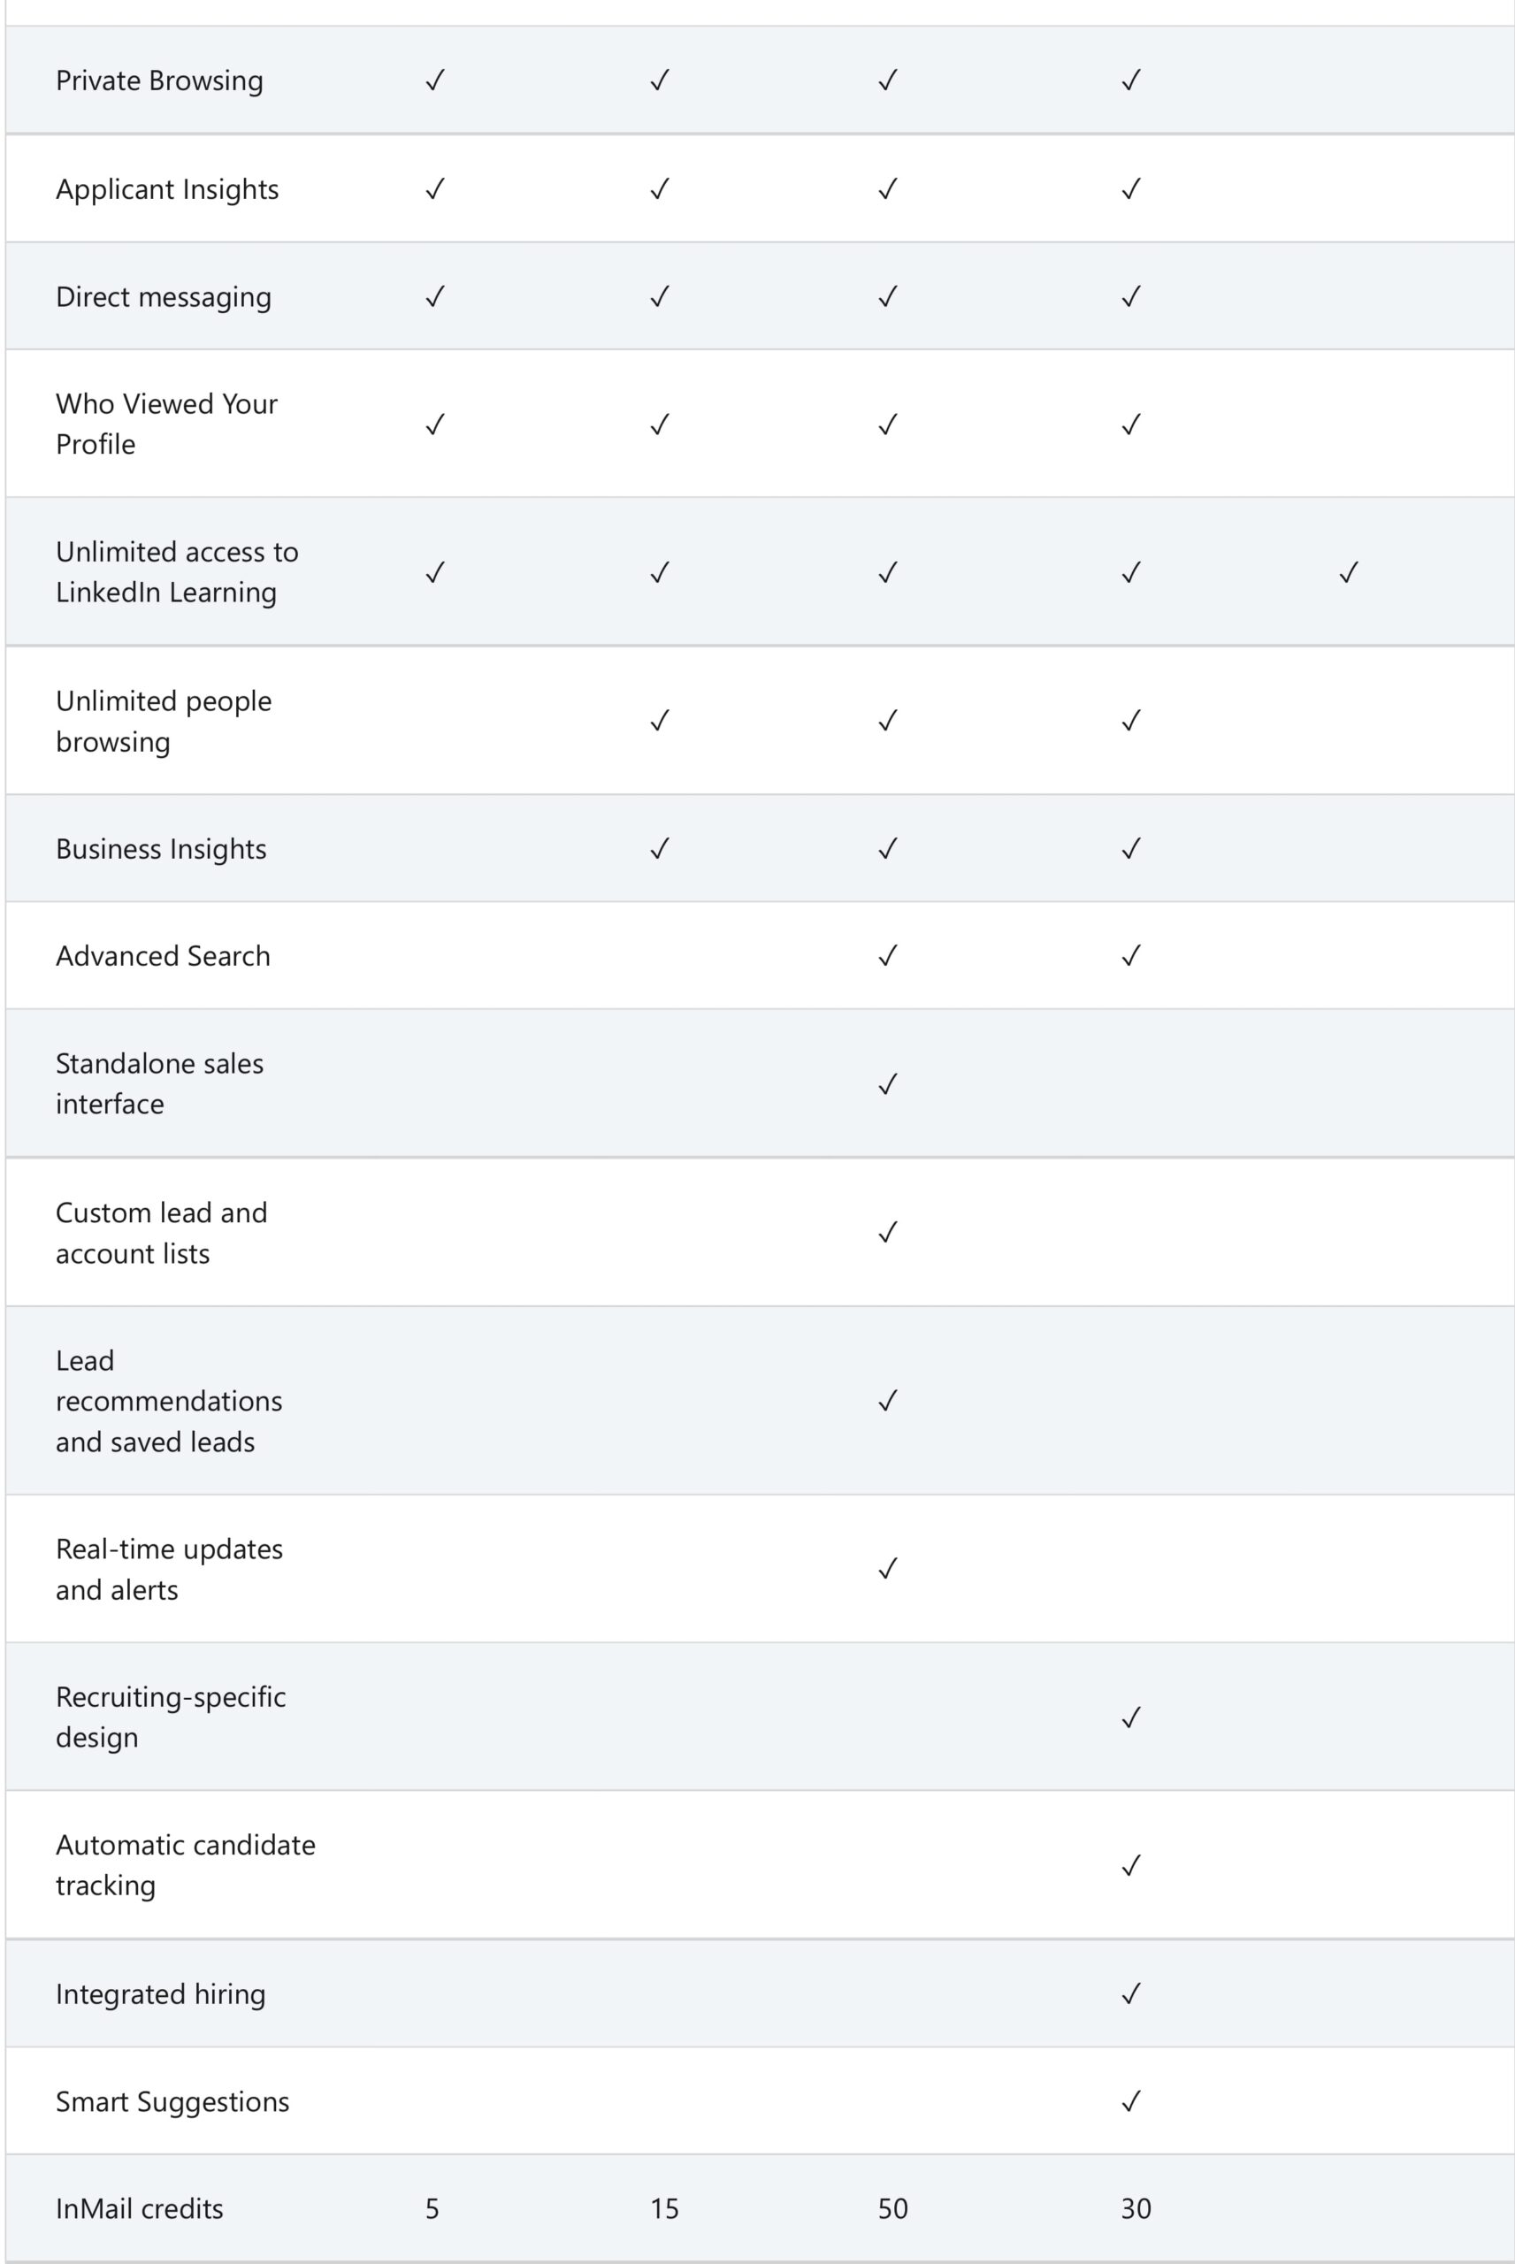This screenshot has height=2264, width=1515.
Task: Click the "Who Viewed Your Profile" feature label
Action: coord(166,424)
